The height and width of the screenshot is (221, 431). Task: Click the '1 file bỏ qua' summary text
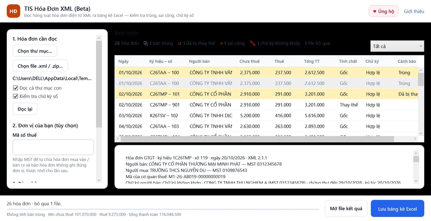[317, 43]
